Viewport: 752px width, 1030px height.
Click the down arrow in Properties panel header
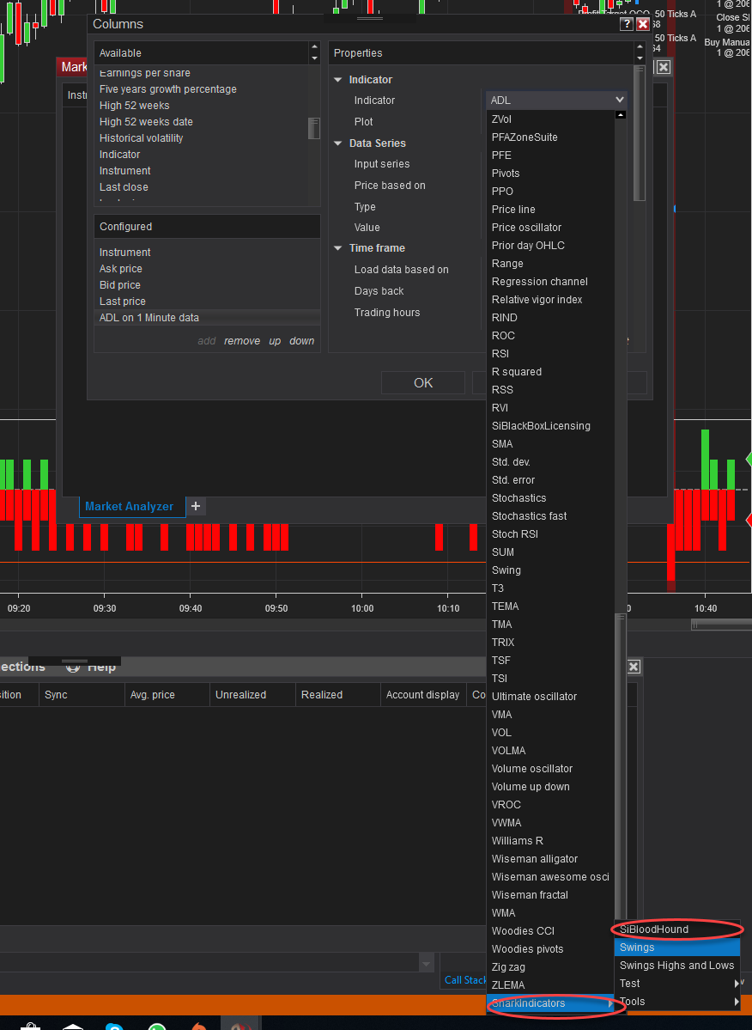coord(639,58)
